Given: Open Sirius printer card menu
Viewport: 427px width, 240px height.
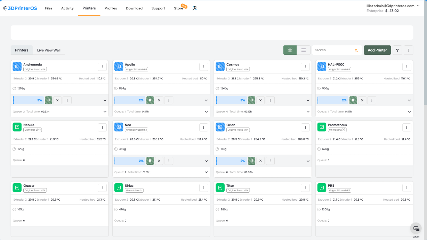Looking at the screenshot, I should 203,188.
